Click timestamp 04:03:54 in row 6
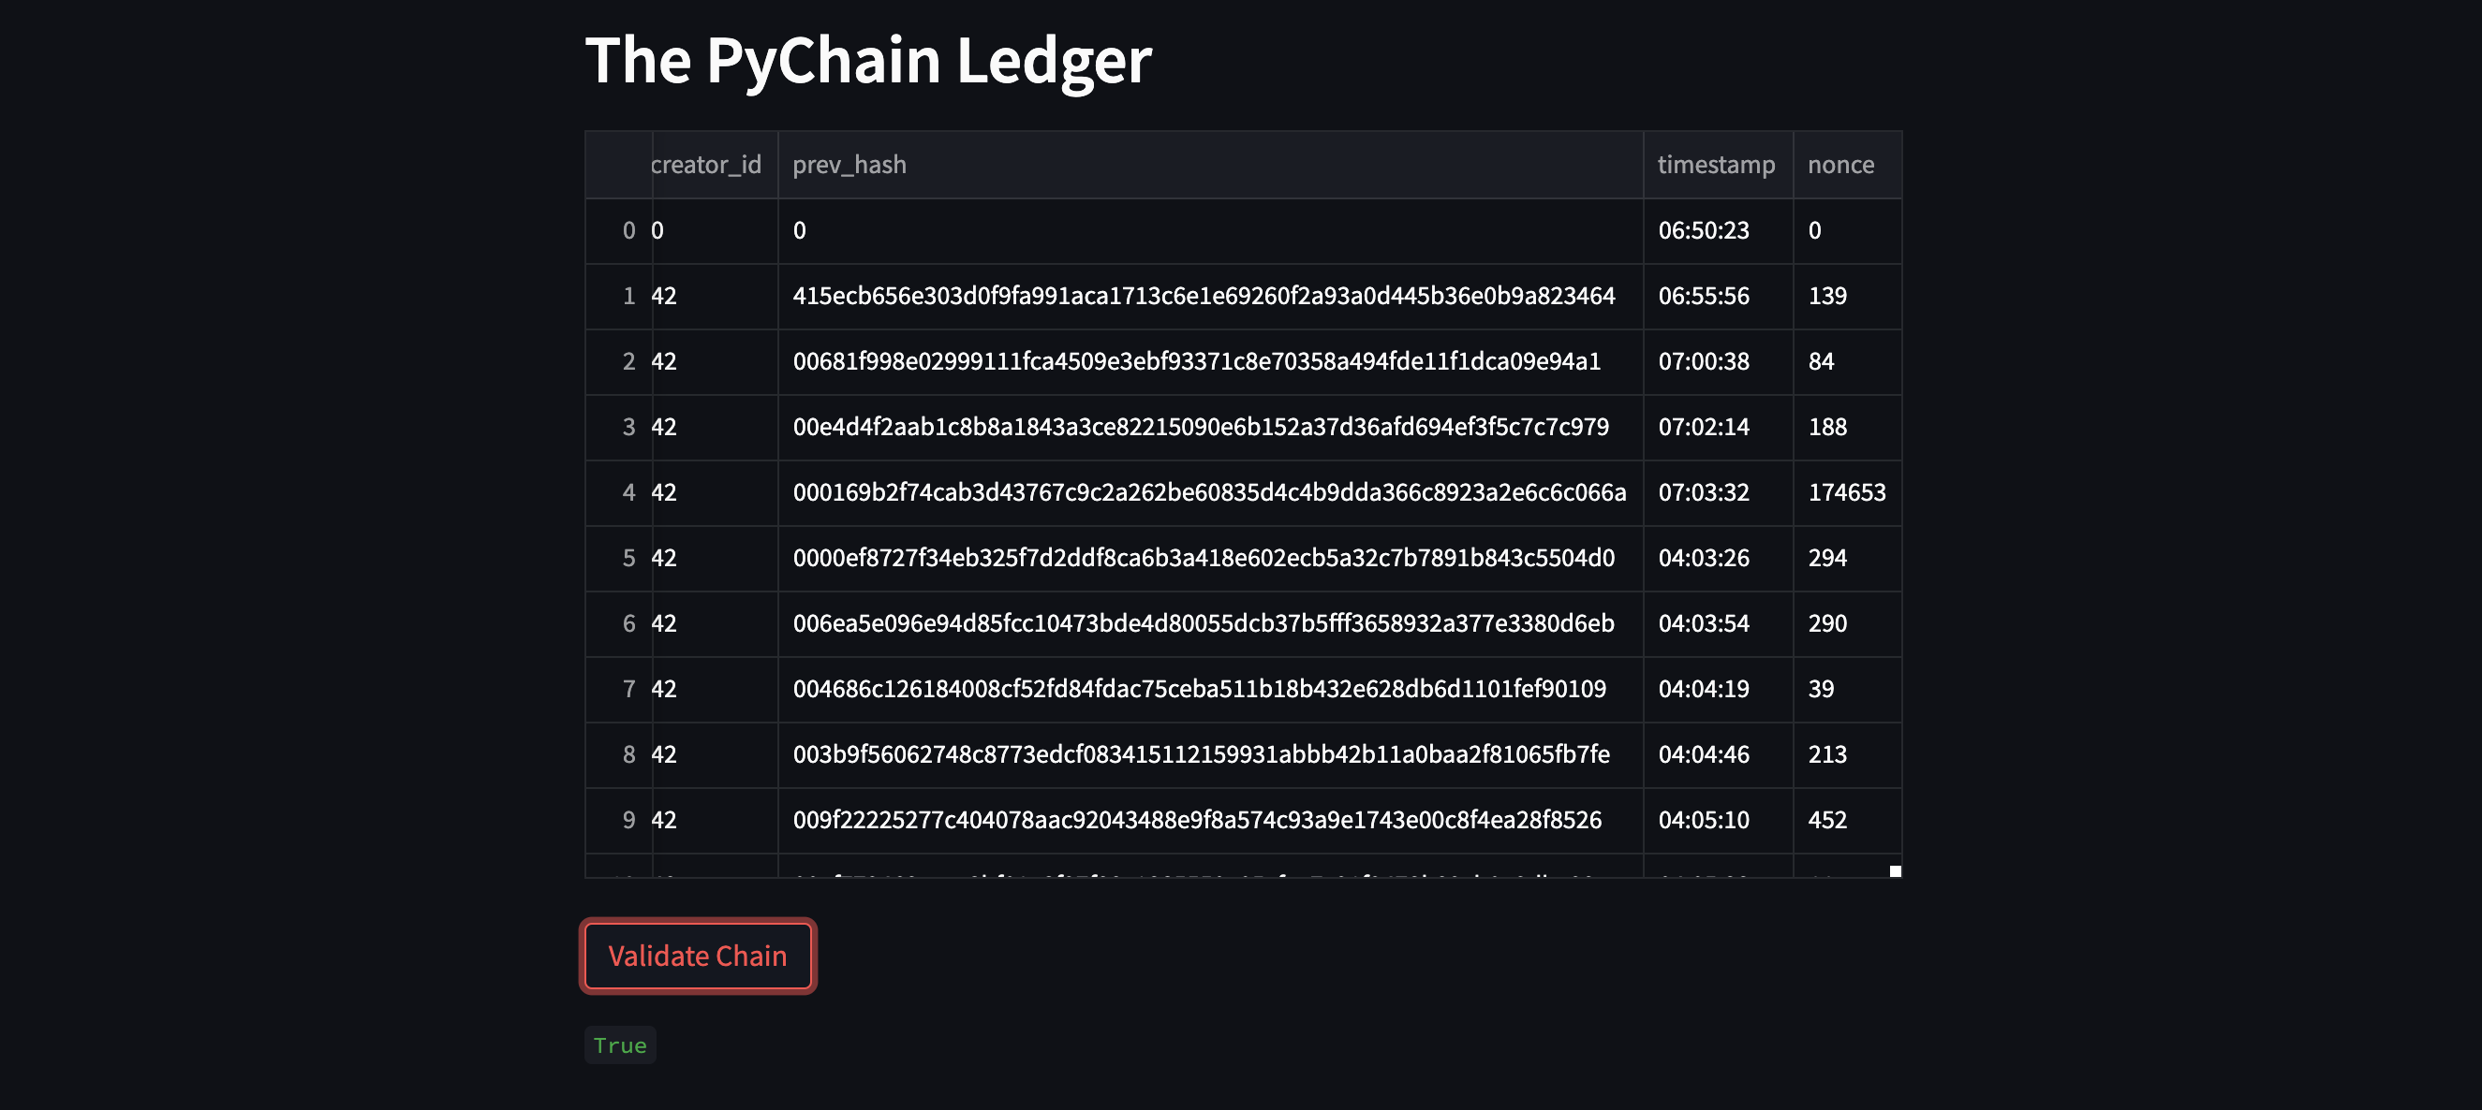2482x1110 pixels. tap(1704, 623)
